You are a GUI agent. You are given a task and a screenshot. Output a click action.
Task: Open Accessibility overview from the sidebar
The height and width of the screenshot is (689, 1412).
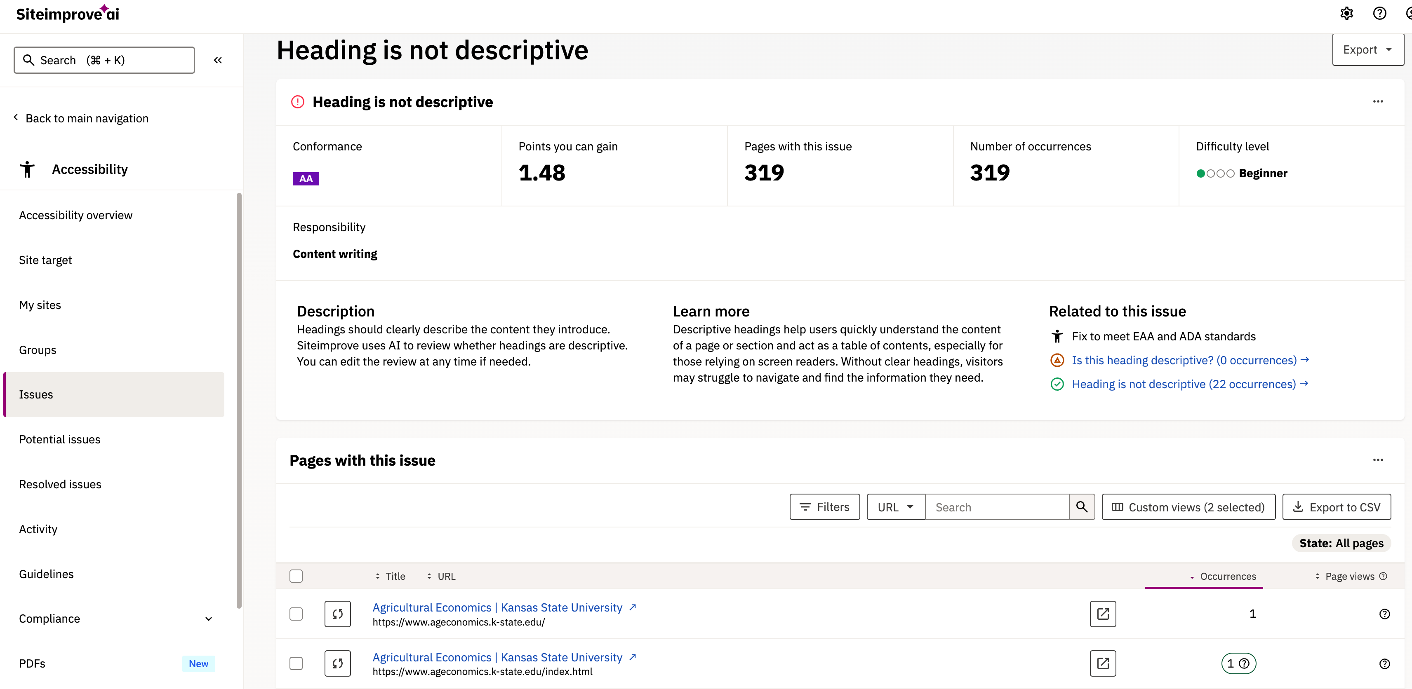point(75,215)
